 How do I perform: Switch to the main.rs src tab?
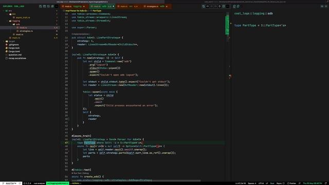[129, 7]
